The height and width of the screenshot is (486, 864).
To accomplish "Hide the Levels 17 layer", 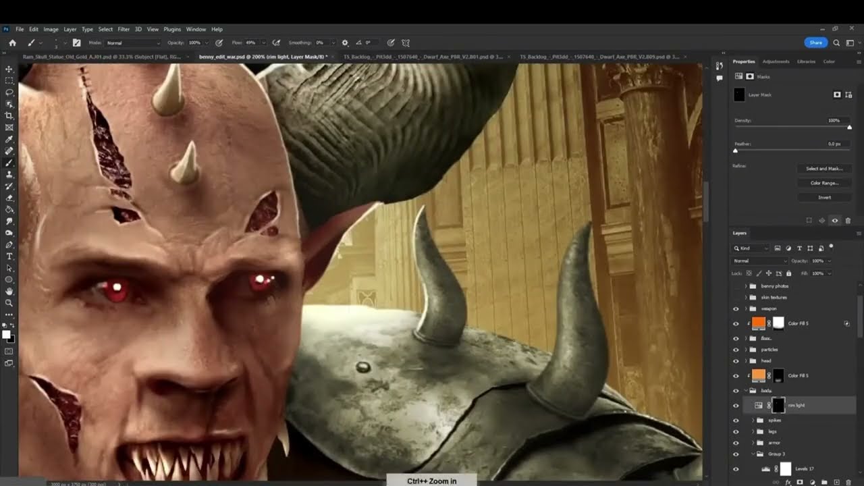I will (x=736, y=468).
